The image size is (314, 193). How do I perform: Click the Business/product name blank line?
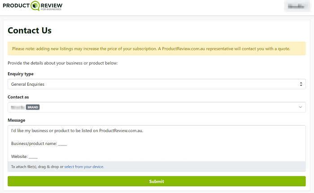click(x=62, y=144)
